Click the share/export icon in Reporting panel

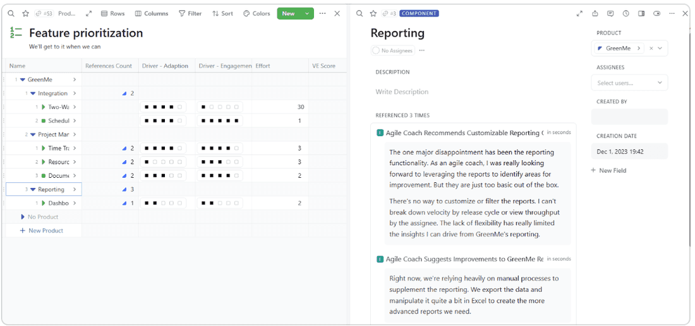tap(595, 14)
